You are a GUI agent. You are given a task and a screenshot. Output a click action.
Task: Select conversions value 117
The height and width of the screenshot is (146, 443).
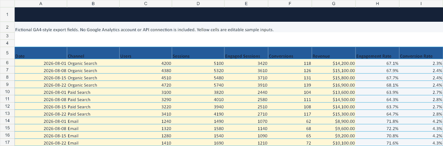290,114
